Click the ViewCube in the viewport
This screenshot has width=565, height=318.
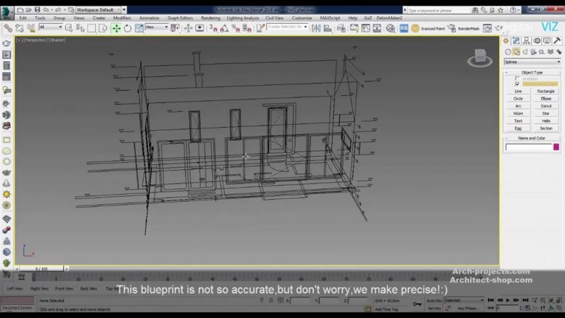pos(480,56)
